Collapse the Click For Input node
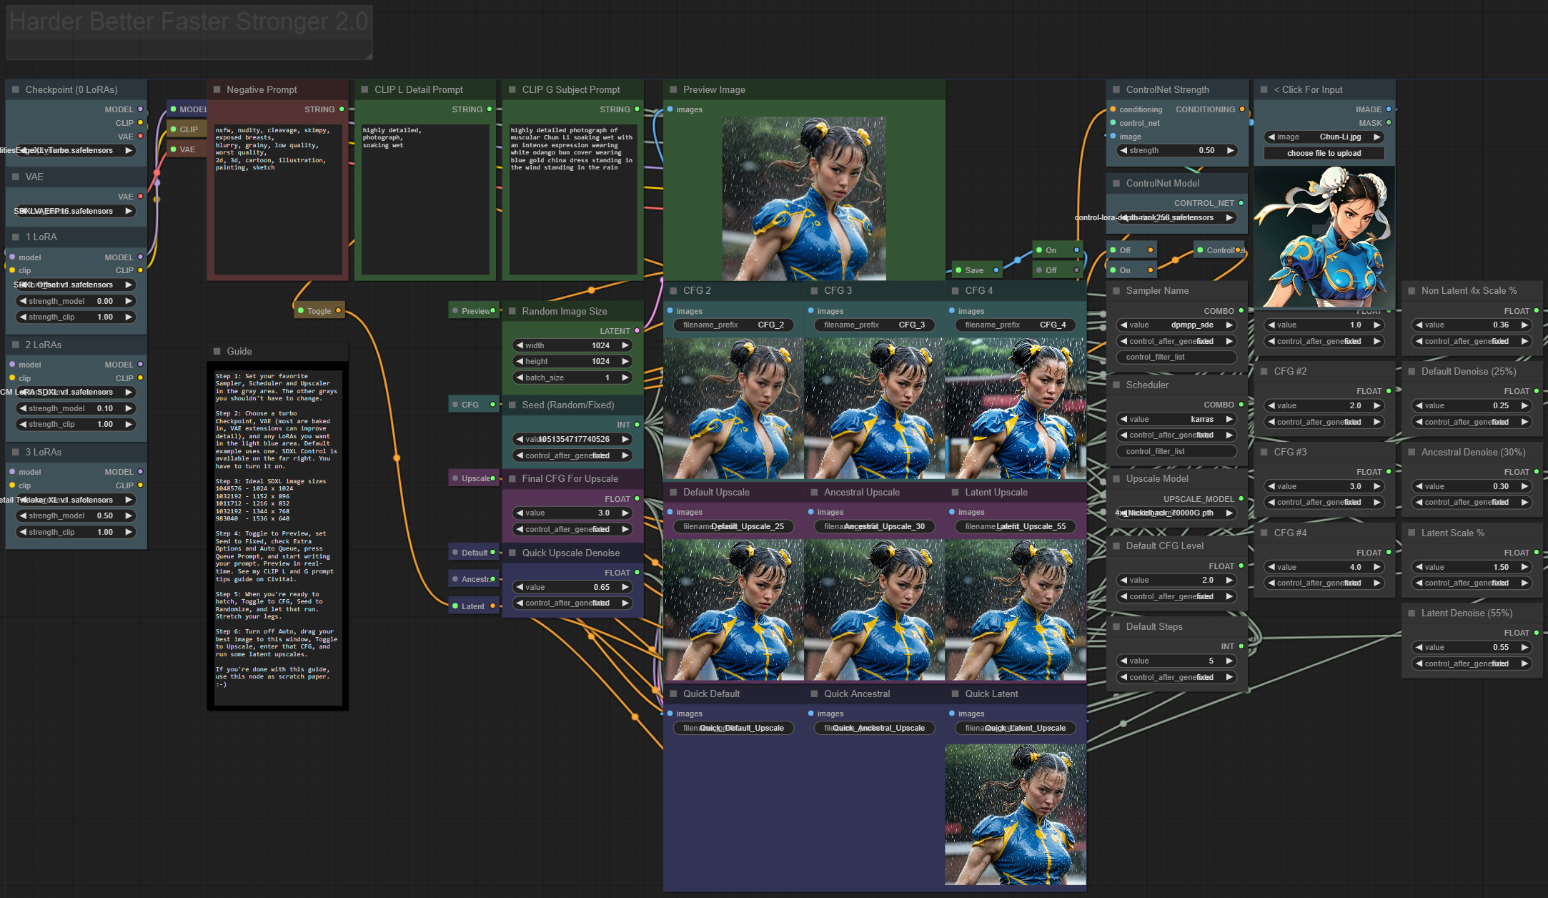Screen dimensions: 1548x898 [x=1264, y=90]
